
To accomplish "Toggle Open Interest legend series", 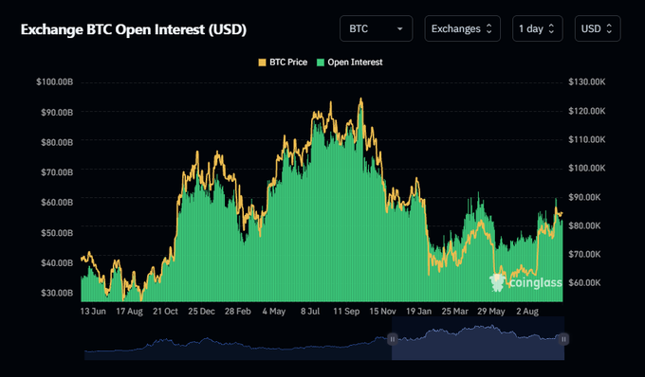I will [350, 63].
